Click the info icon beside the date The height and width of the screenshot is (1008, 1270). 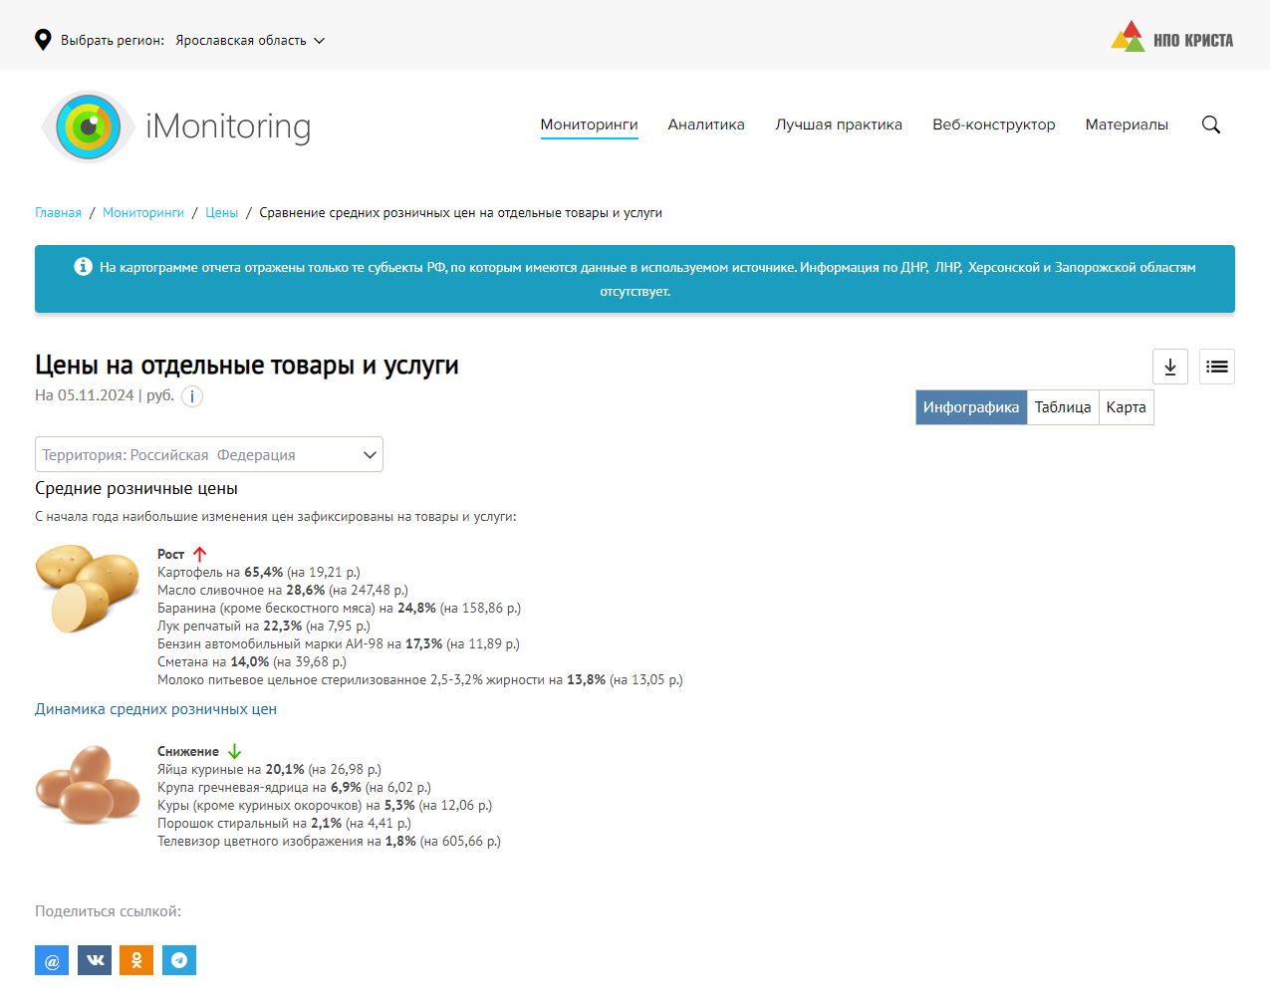click(x=192, y=396)
